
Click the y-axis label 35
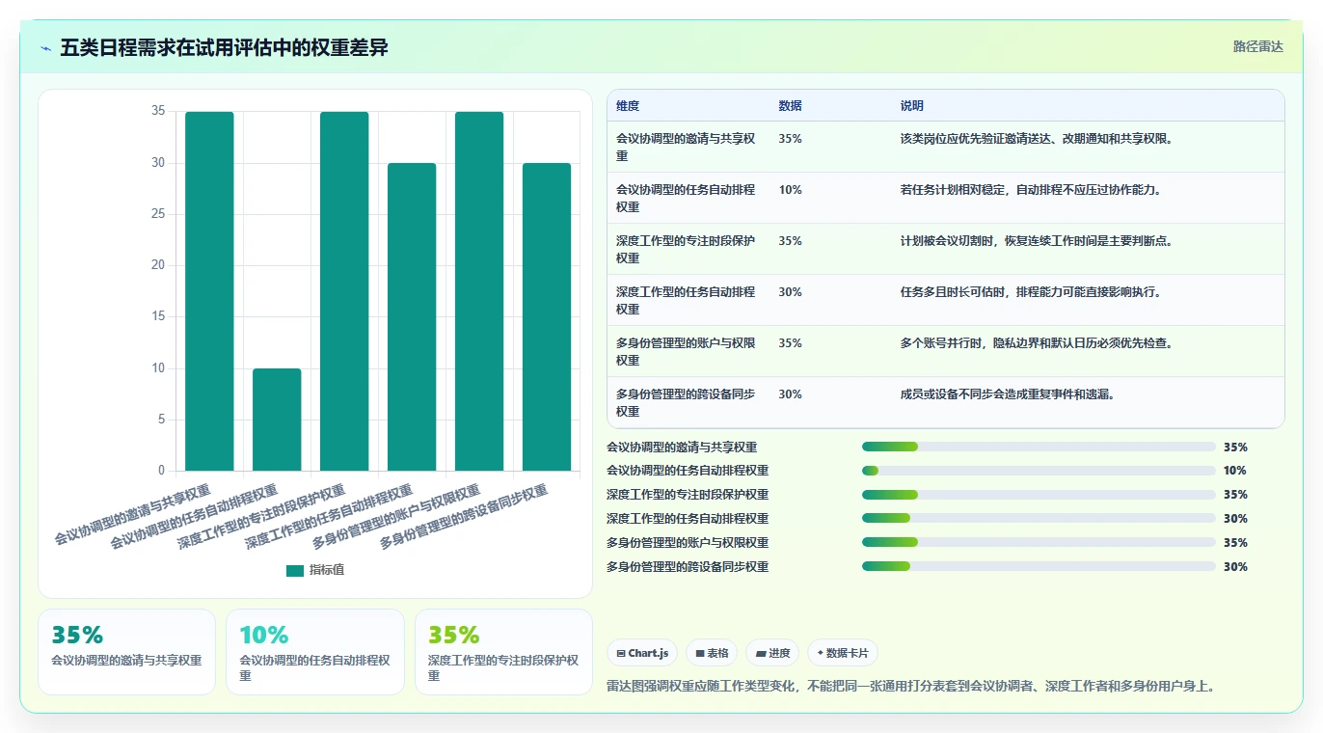(158, 111)
